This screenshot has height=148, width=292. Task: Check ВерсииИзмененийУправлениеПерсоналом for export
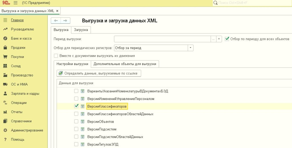[x=76, y=99]
